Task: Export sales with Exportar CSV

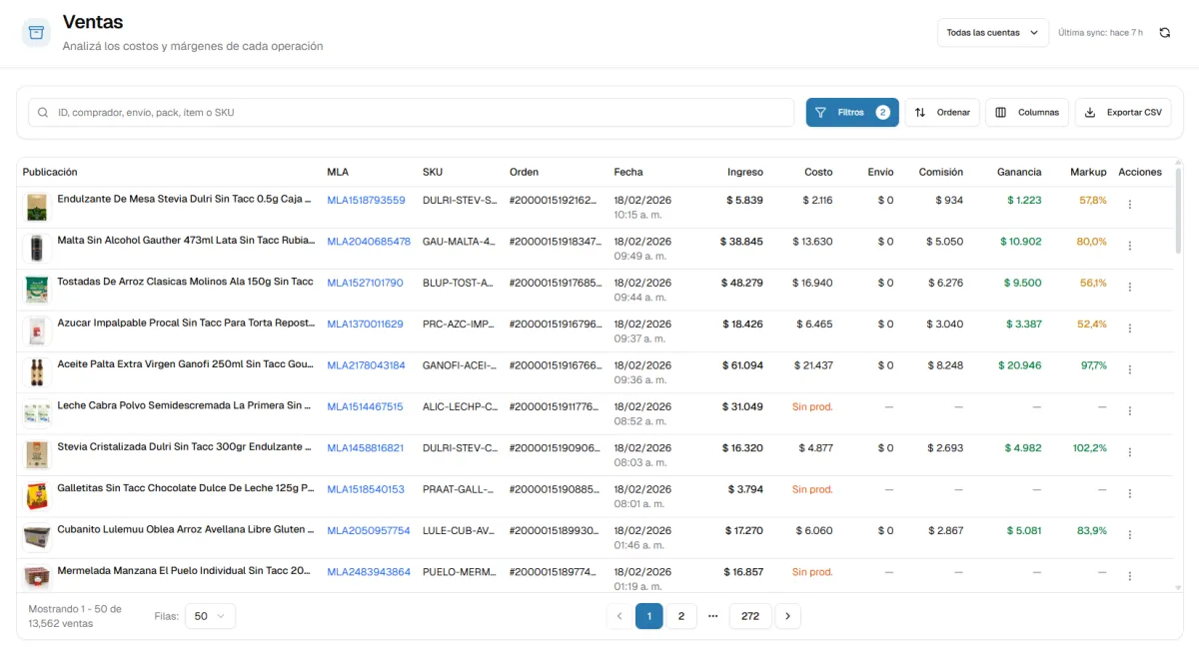Action: point(1123,113)
